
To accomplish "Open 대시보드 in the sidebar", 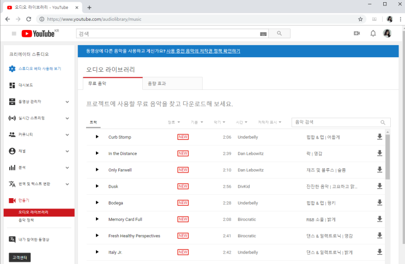I will coord(26,85).
